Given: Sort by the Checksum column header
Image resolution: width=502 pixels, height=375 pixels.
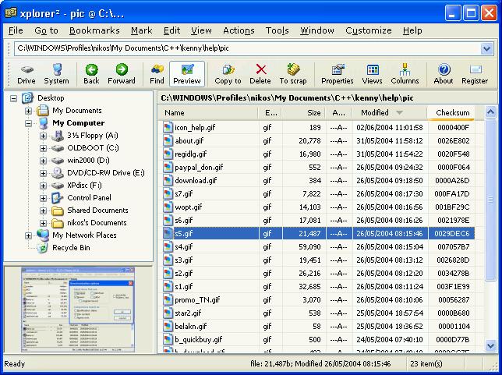Looking at the screenshot, I should tap(453, 113).
